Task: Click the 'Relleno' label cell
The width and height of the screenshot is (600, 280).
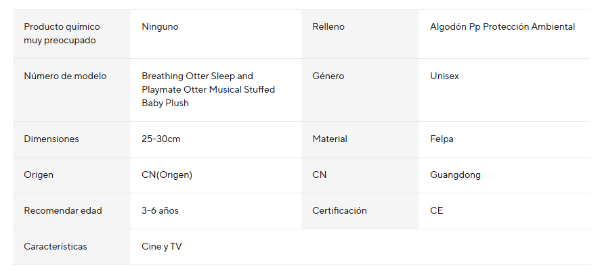Action: coord(328,27)
